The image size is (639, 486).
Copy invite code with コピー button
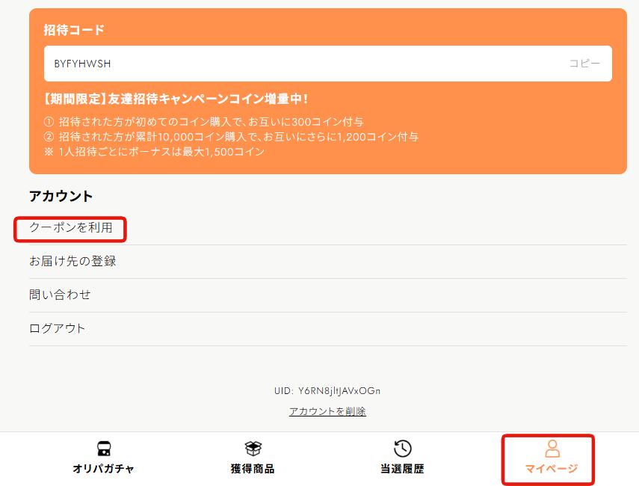584,64
